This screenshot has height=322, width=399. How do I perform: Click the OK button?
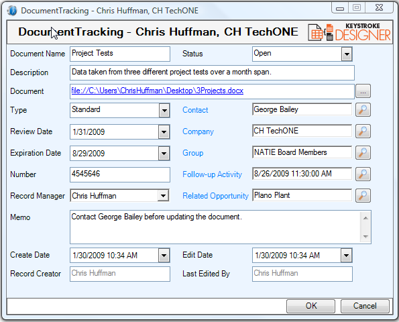tap(310, 306)
